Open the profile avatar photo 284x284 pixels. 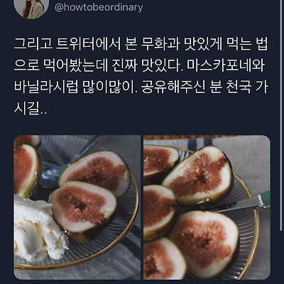pos(31,7)
